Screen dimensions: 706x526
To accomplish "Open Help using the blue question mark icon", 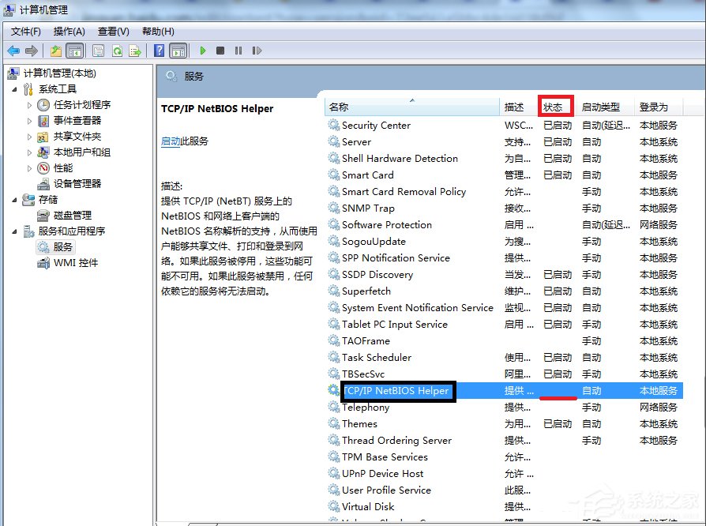I will (160, 51).
